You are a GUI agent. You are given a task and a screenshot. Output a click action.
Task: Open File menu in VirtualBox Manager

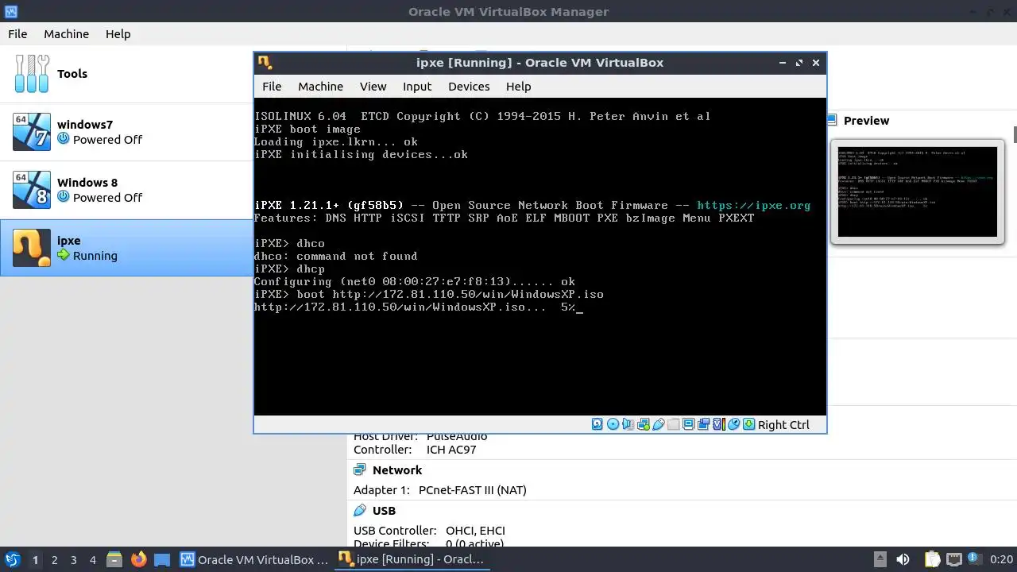tap(17, 33)
